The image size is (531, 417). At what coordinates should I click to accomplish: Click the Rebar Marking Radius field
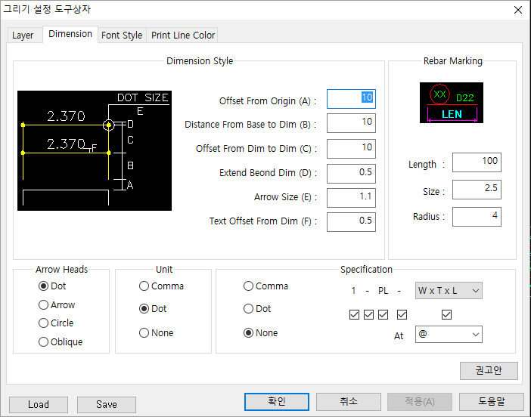(477, 217)
